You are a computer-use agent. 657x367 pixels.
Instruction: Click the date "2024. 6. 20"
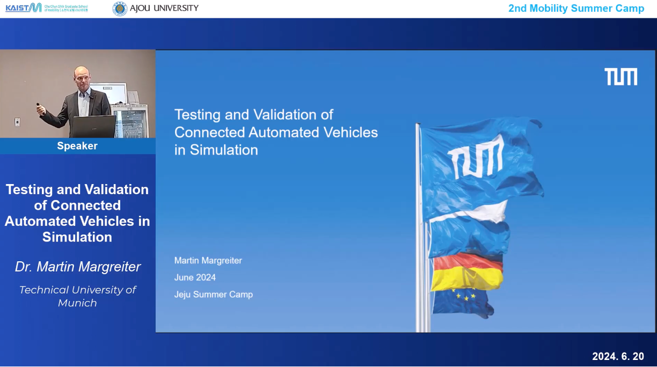(x=618, y=356)
